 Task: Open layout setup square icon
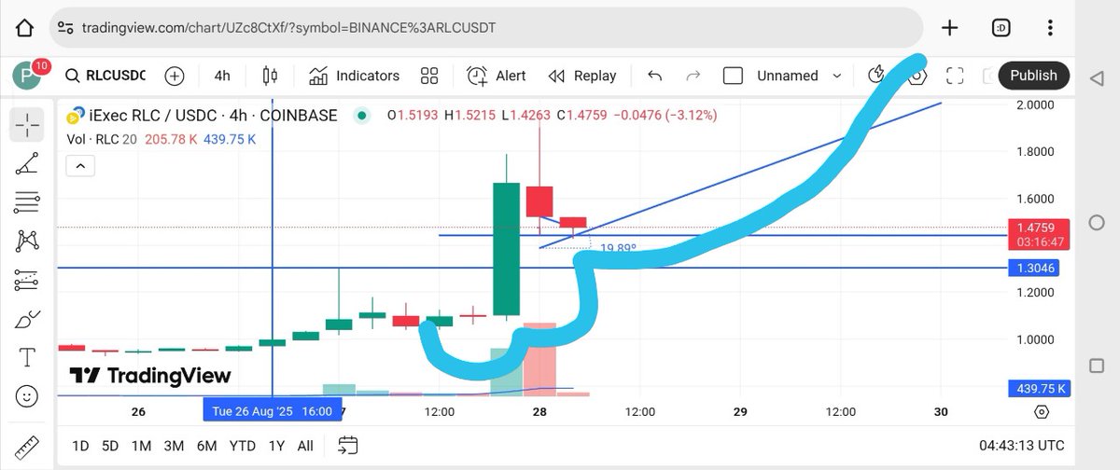click(734, 76)
